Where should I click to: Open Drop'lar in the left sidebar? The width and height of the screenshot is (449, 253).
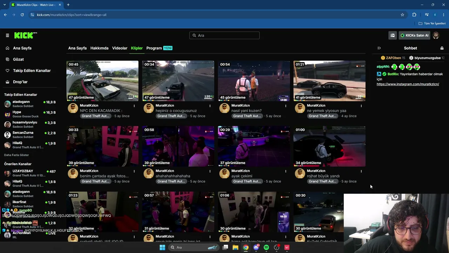tap(20, 82)
